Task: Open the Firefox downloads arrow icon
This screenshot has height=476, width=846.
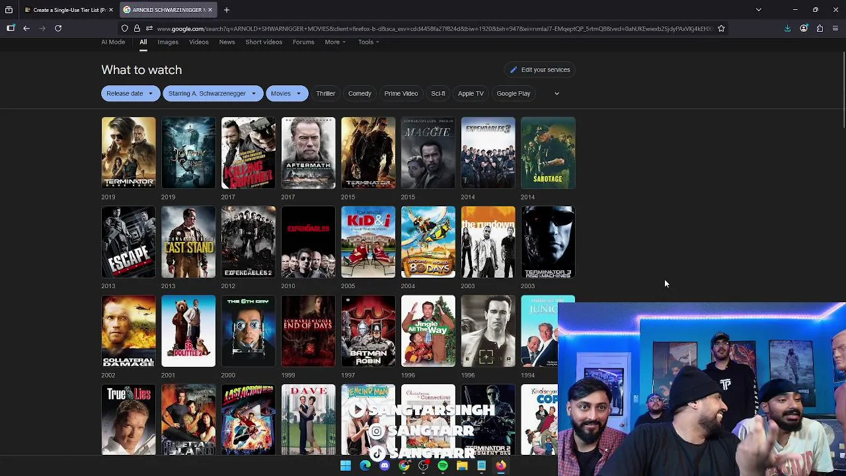Action: (x=787, y=28)
